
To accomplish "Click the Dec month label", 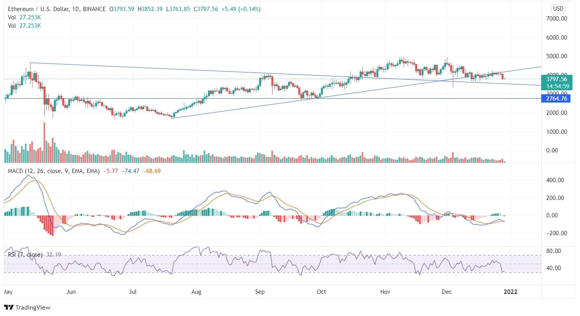I will (447, 292).
